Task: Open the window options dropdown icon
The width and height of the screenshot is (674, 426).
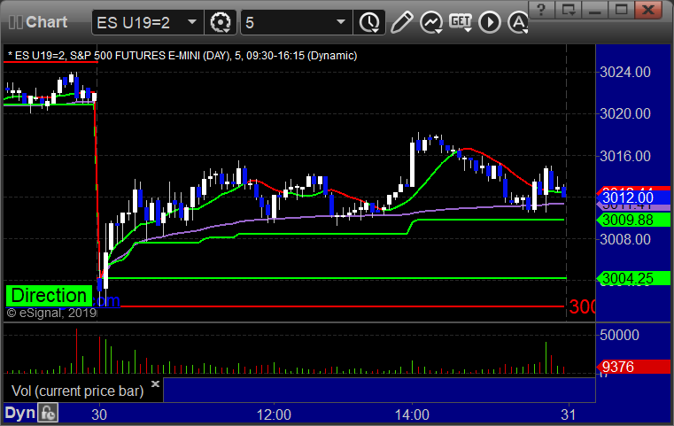Action: (x=568, y=10)
